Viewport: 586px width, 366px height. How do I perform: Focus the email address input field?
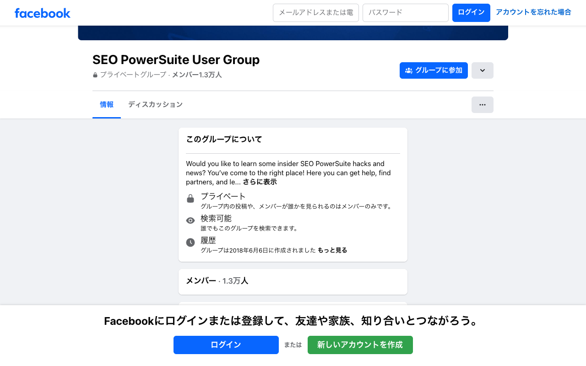click(315, 13)
